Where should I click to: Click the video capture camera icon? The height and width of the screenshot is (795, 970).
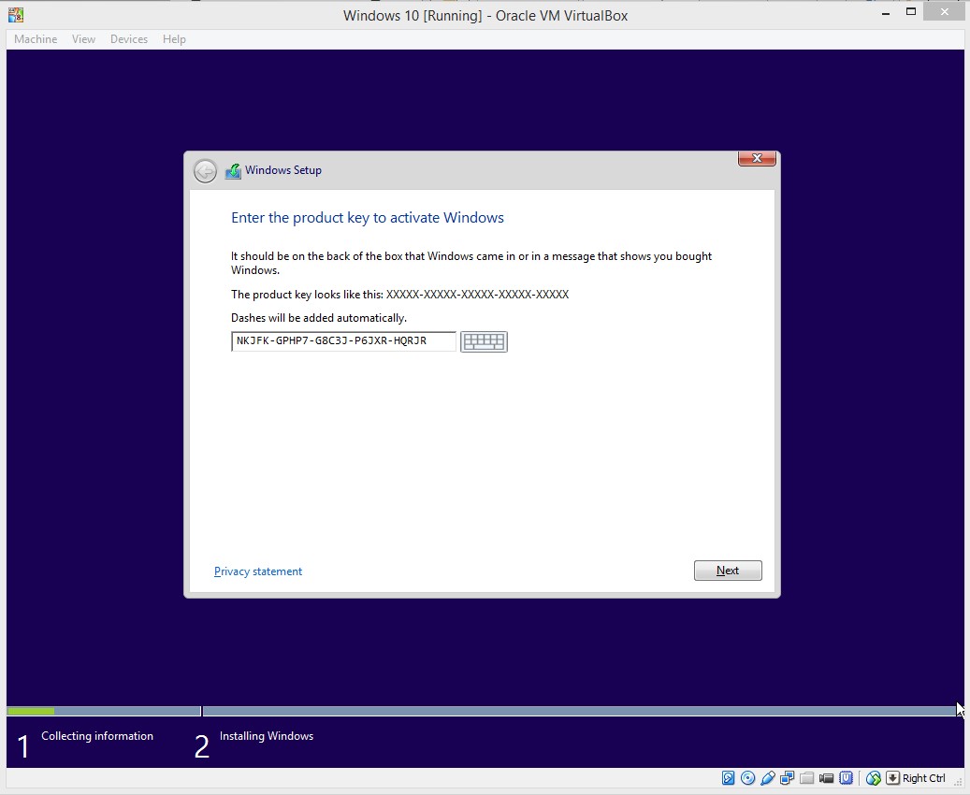coord(827,777)
